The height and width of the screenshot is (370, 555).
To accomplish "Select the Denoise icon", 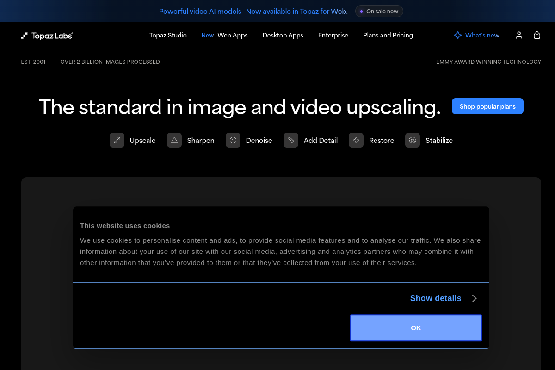I will [x=233, y=140].
